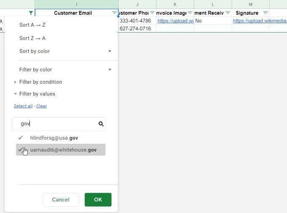Open the Sort by color menu entry
The height and width of the screenshot is (213, 287).
[x=35, y=51]
